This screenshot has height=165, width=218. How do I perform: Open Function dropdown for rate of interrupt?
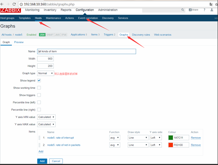pyautogui.click(x=115, y=138)
